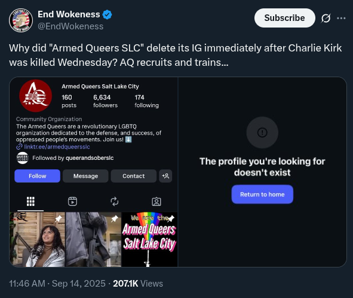Image resolution: width=353 pixels, height=298 pixels.
Task: Click the Return to home button
Action: (262, 194)
